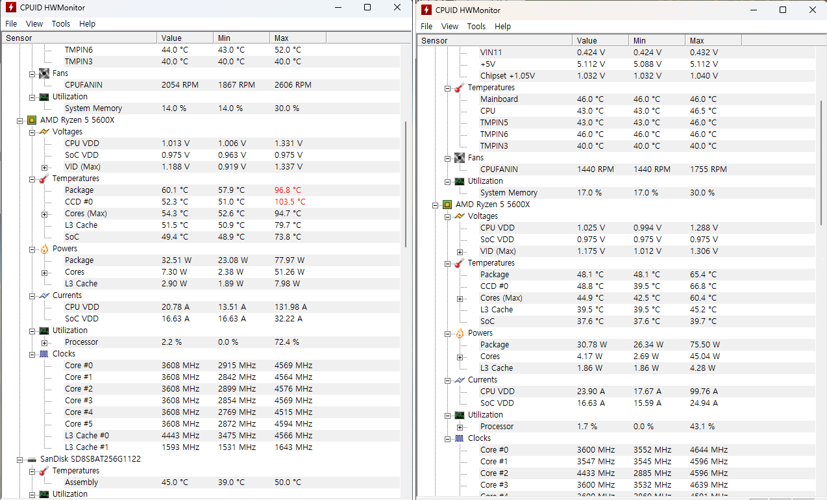This screenshot has height=500, width=827.
Task: Click the AMD Ryzen 5 5600X chip icon in right window
Action: pos(447,205)
